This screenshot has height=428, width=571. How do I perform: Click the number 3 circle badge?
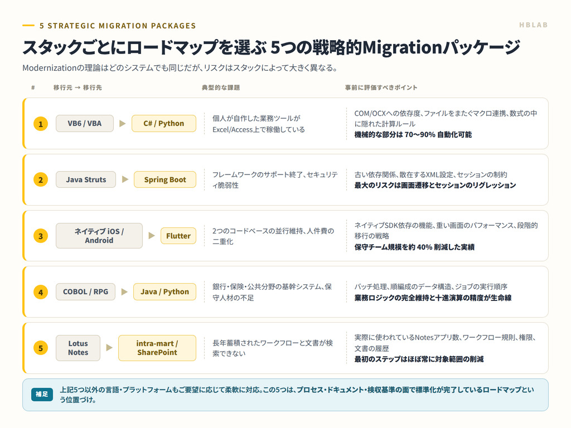(x=41, y=236)
